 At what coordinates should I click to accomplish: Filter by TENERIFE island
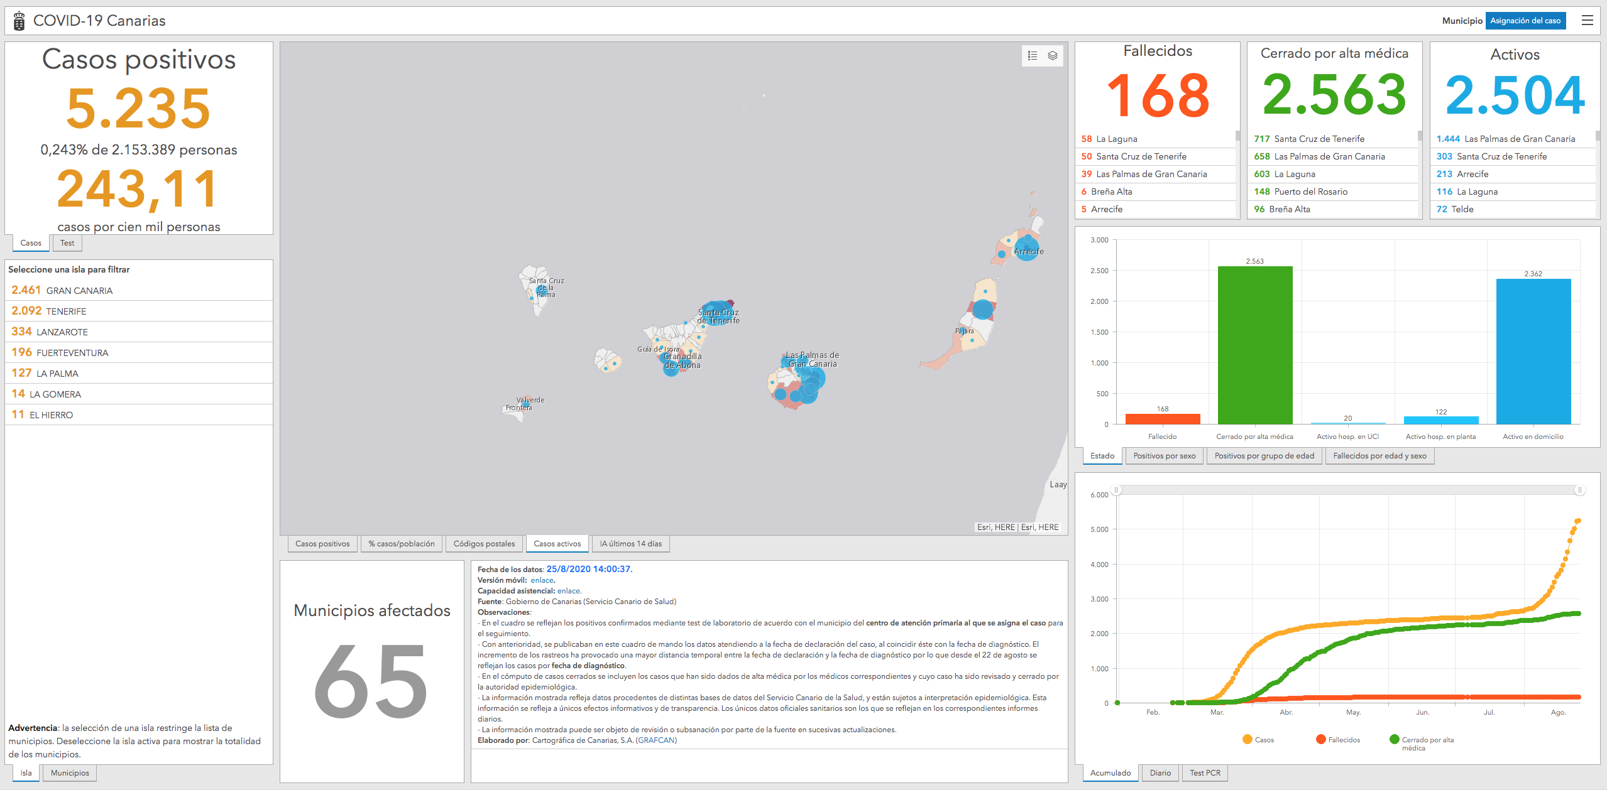coord(66,311)
